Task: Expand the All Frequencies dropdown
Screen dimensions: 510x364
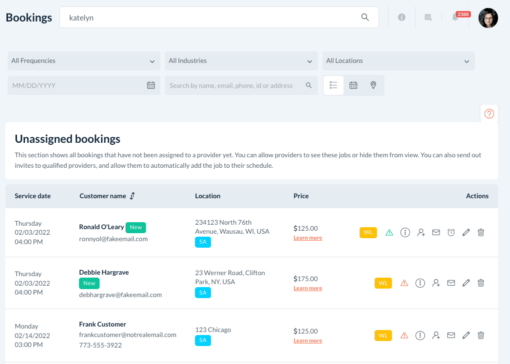Action: tap(83, 61)
